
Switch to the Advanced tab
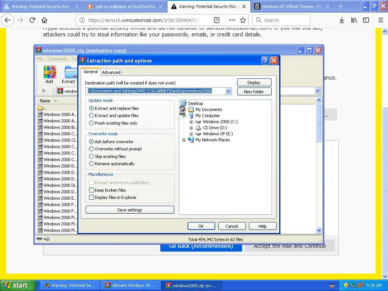point(111,72)
